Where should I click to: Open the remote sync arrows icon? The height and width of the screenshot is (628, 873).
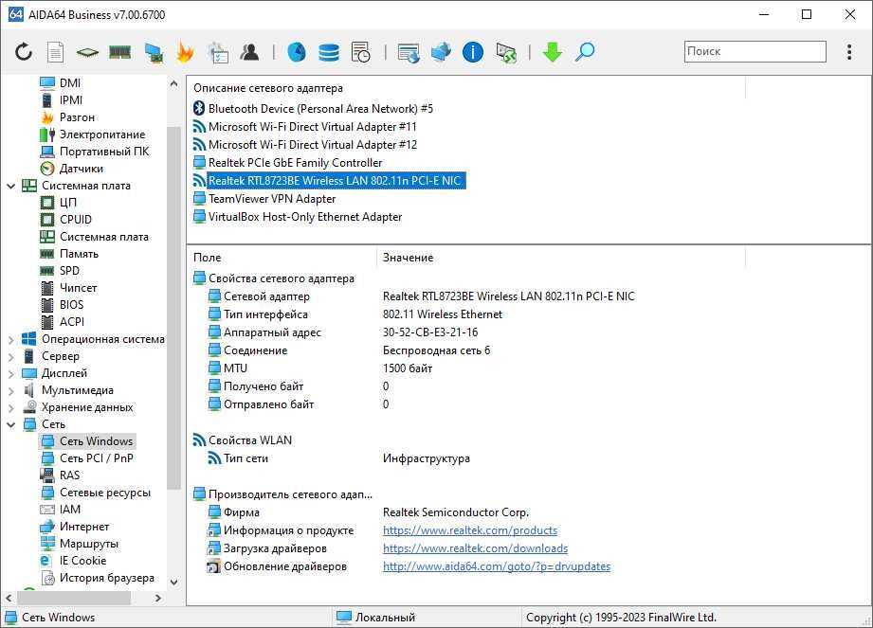tap(506, 53)
